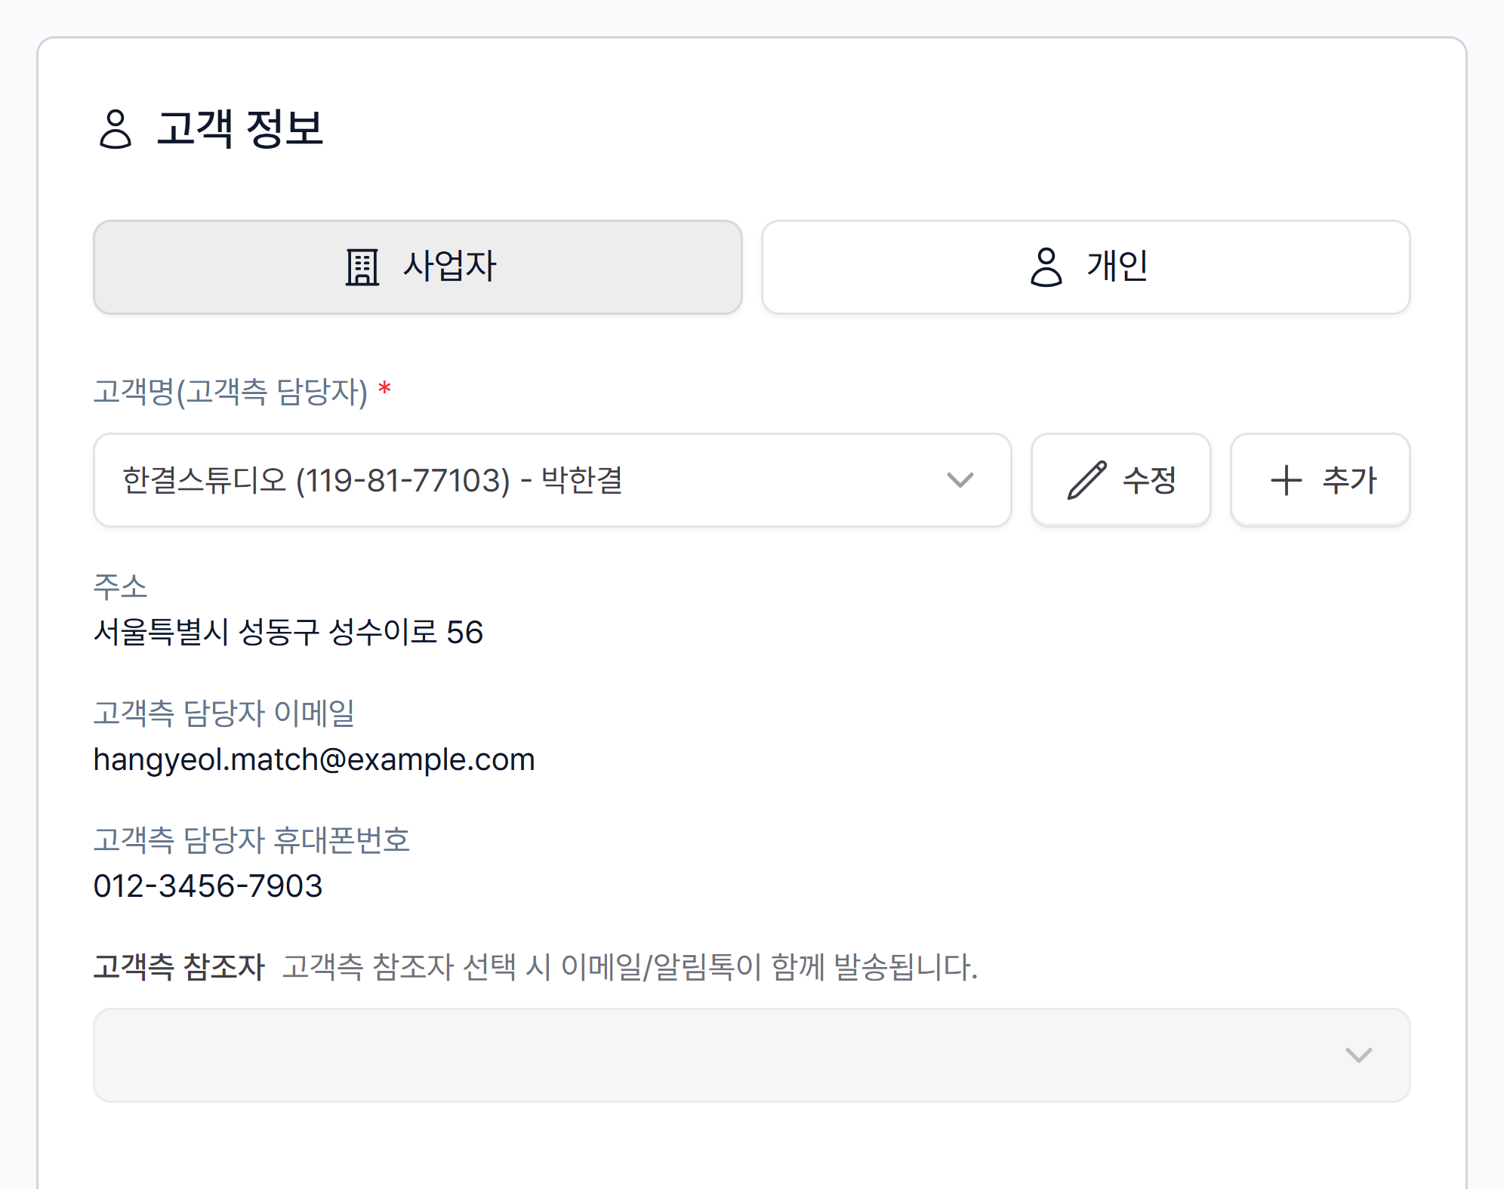Image resolution: width=1504 pixels, height=1189 pixels.
Task: Switch to the 개인 customer type
Action: pos(1086,267)
